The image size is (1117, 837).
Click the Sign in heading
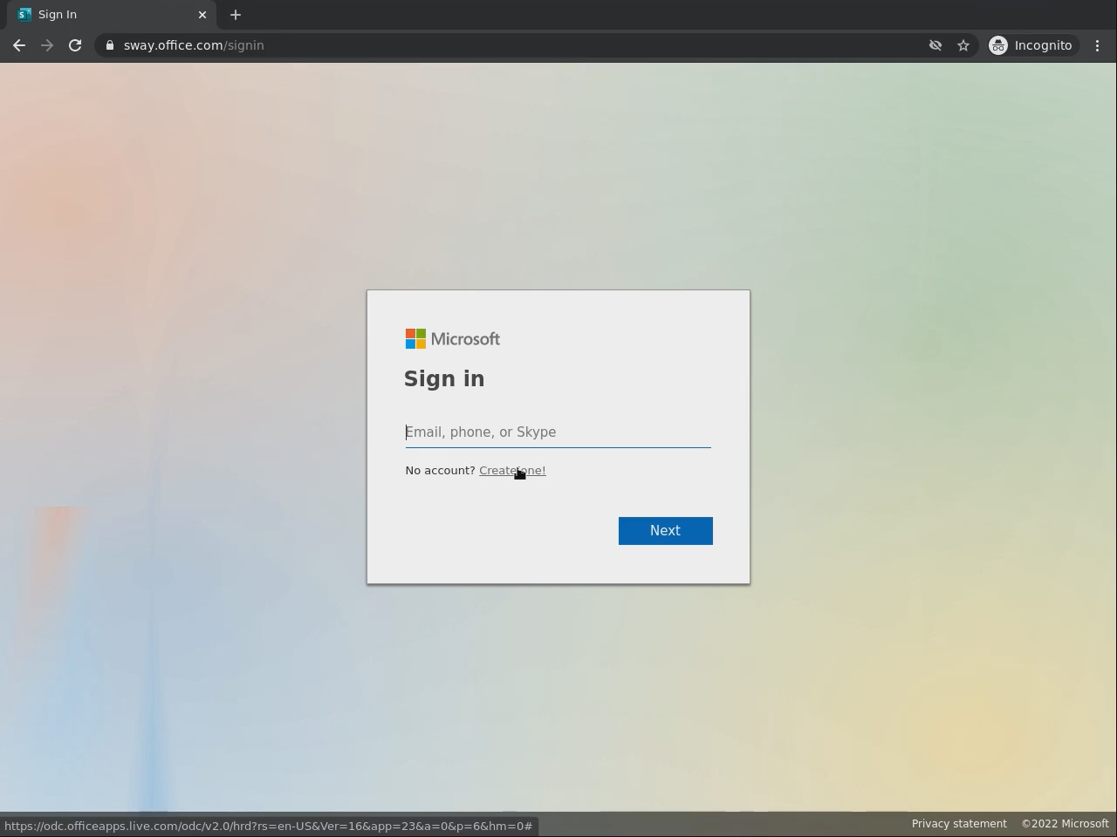pyautogui.click(x=444, y=379)
